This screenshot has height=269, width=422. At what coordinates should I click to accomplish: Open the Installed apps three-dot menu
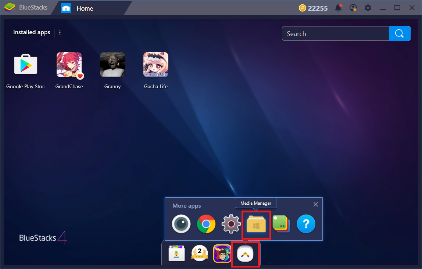pyautogui.click(x=60, y=32)
